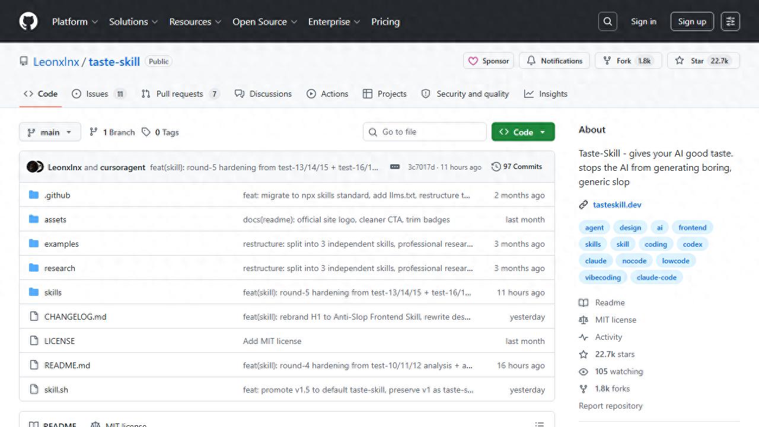This screenshot has height=427, width=759.
Task: Click the assets folder icon
Action: (34, 219)
